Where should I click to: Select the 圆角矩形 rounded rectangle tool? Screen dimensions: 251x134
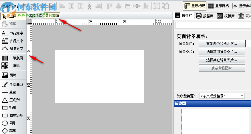tap(13, 115)
